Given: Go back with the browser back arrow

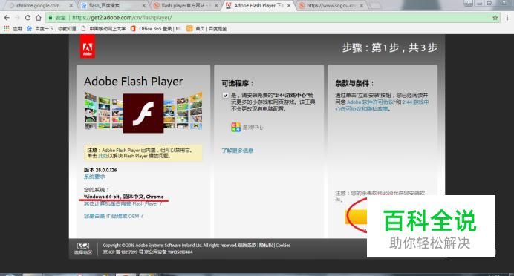Looking at the screenshot, I should pyautogui.click(x=7, y=17).
